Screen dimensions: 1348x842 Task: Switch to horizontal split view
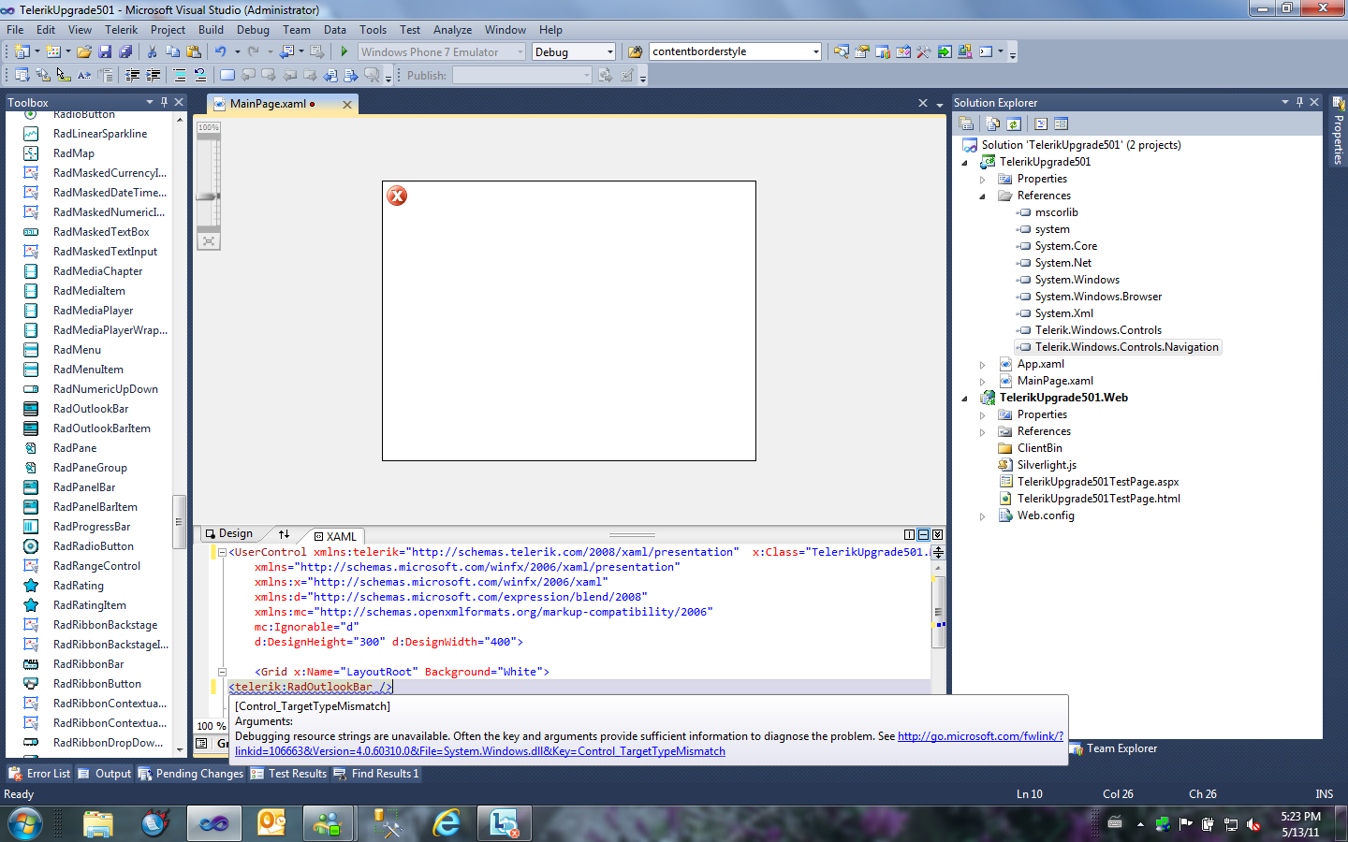923,534
